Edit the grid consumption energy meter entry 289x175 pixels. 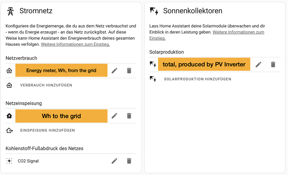[x=114, y=71]
